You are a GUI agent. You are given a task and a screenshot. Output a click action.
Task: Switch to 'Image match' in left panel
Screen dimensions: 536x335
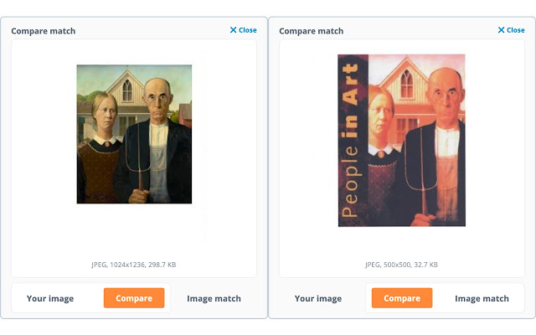(214, 298)
